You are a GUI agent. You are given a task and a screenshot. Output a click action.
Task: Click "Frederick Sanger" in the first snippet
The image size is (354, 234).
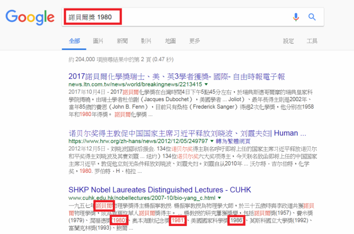click(x=213, y=107)
